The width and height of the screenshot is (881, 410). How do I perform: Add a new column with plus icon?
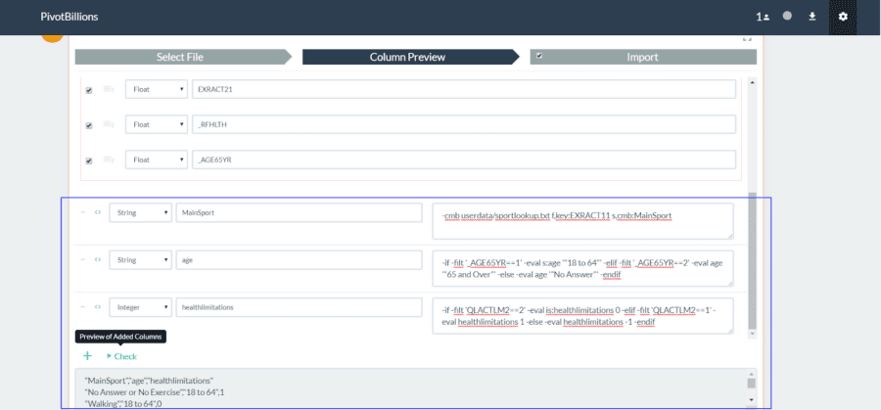pyautogui.click(x=88, y=356)
